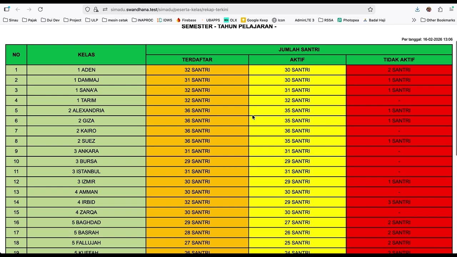Screen dimensions: 457x257
Task: Open the OLX bookmark
Action: (x=230, y=20)
